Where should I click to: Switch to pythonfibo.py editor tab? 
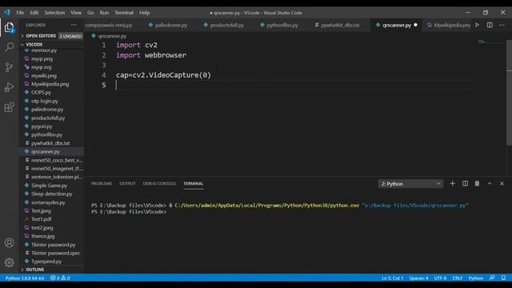click(x=279, y=25)
